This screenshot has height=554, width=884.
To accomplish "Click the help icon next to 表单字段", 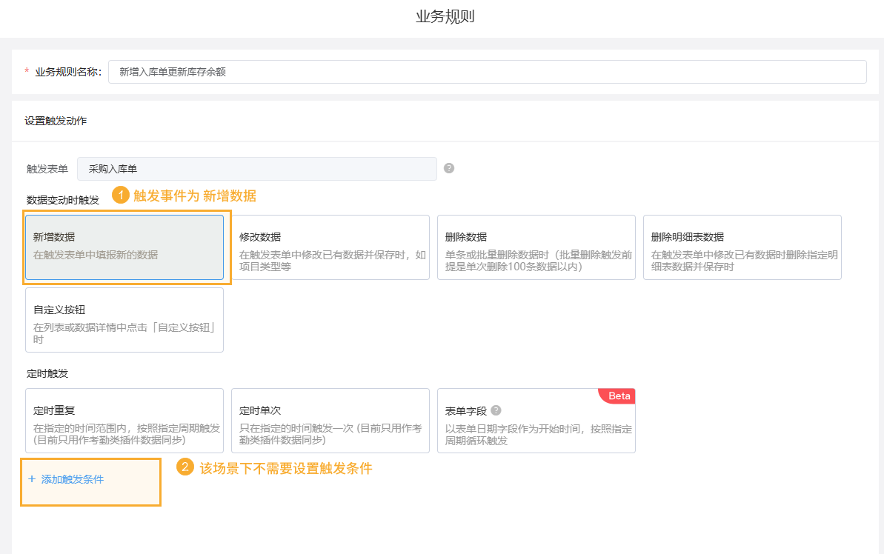I will (496, 410).
